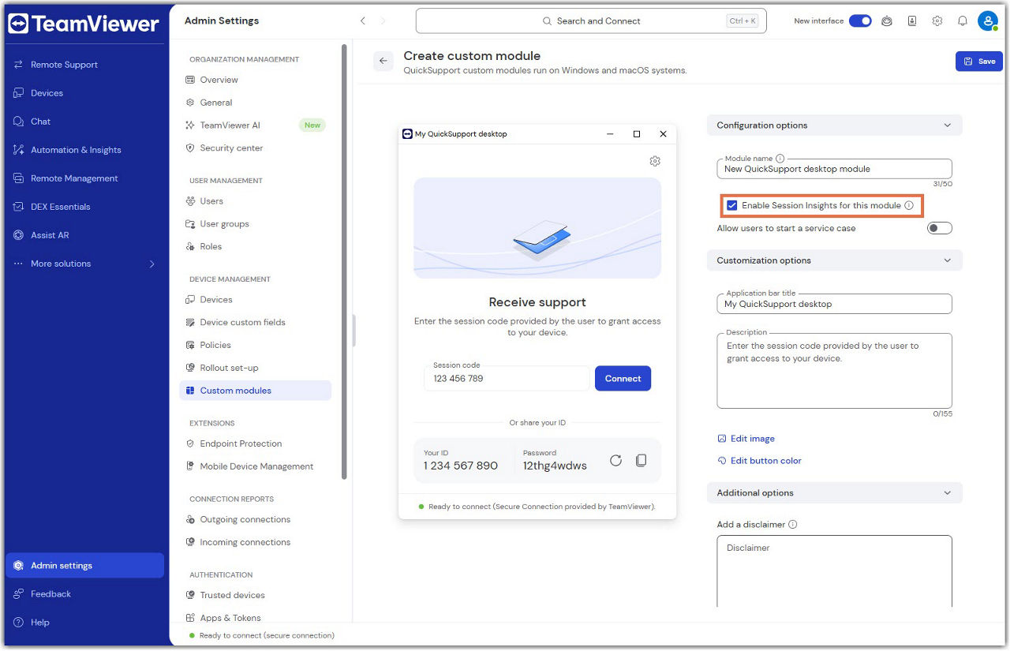
Task: Open the Edit button color picker
Action: coord(765,461)
